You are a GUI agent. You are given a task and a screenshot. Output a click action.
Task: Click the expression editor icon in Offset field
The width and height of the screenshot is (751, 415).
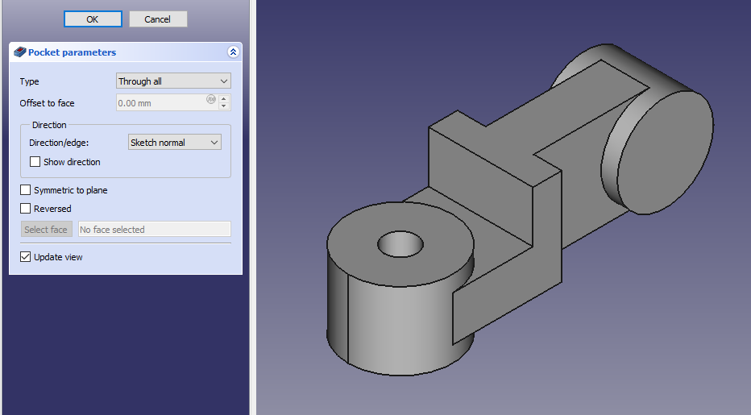[211, 100]
